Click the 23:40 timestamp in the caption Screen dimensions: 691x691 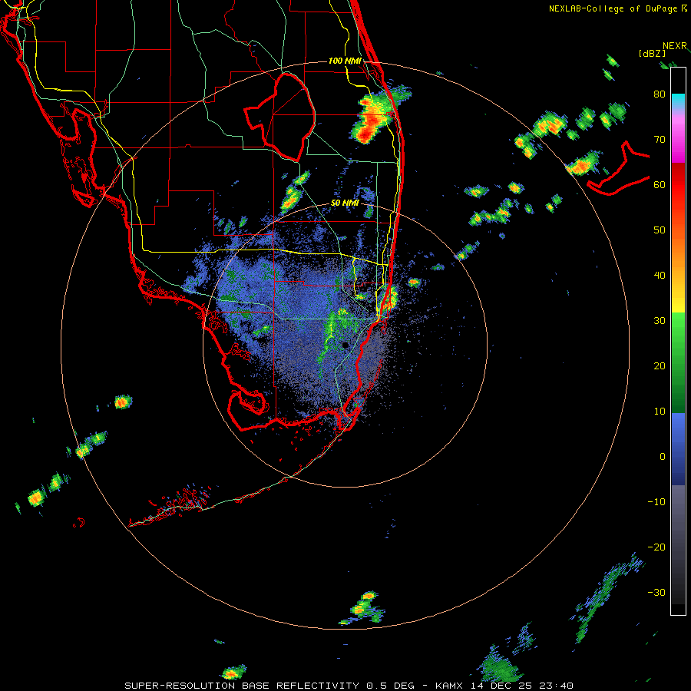click(556, 686)
